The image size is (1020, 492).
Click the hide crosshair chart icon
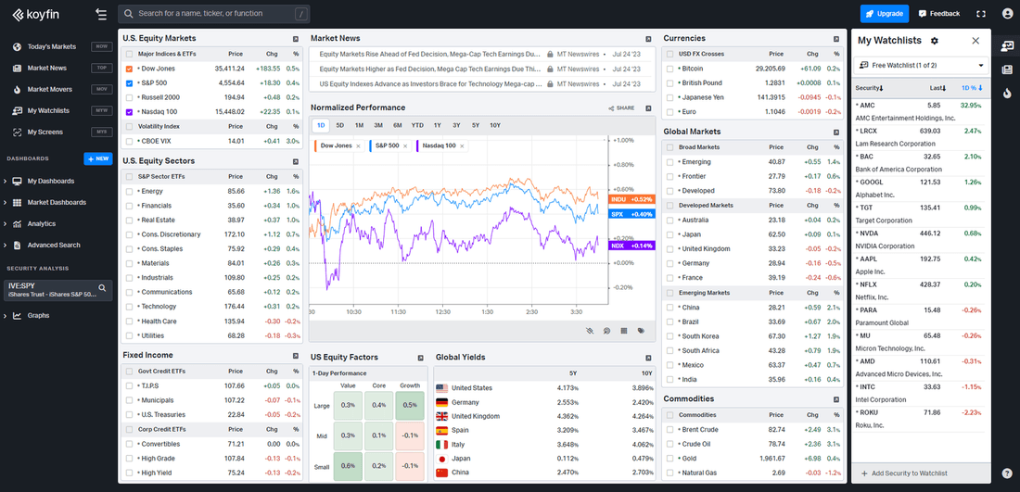590,331
